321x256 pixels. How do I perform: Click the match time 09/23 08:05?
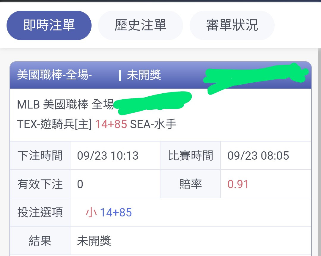[x=258, y=156]
